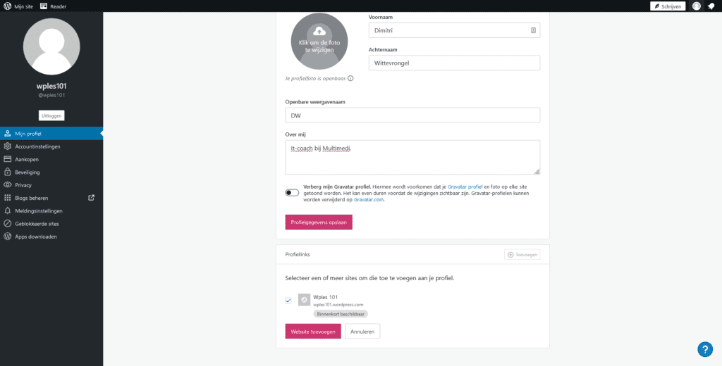Click the Profielgegevens opslaan button
722x366 pixels.
pyautogui.click(x=319, y=222)
